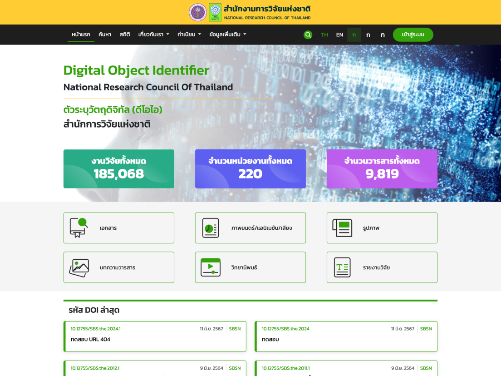
Task: Click the ตัวระบุวัตถุดิจิทัล (ดีโอไอ) heading
Action: coord(113,110)
